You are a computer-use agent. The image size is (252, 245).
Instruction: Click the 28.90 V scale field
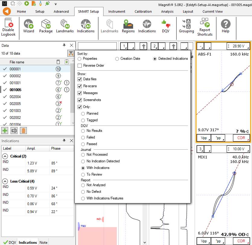point(239,46)
